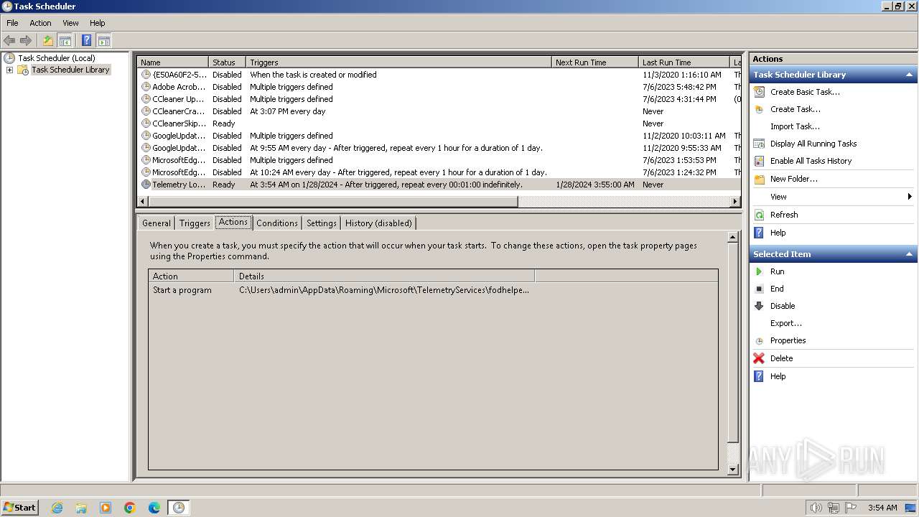Click details pane scrollbar down arrow

click(x=733, y=470)
